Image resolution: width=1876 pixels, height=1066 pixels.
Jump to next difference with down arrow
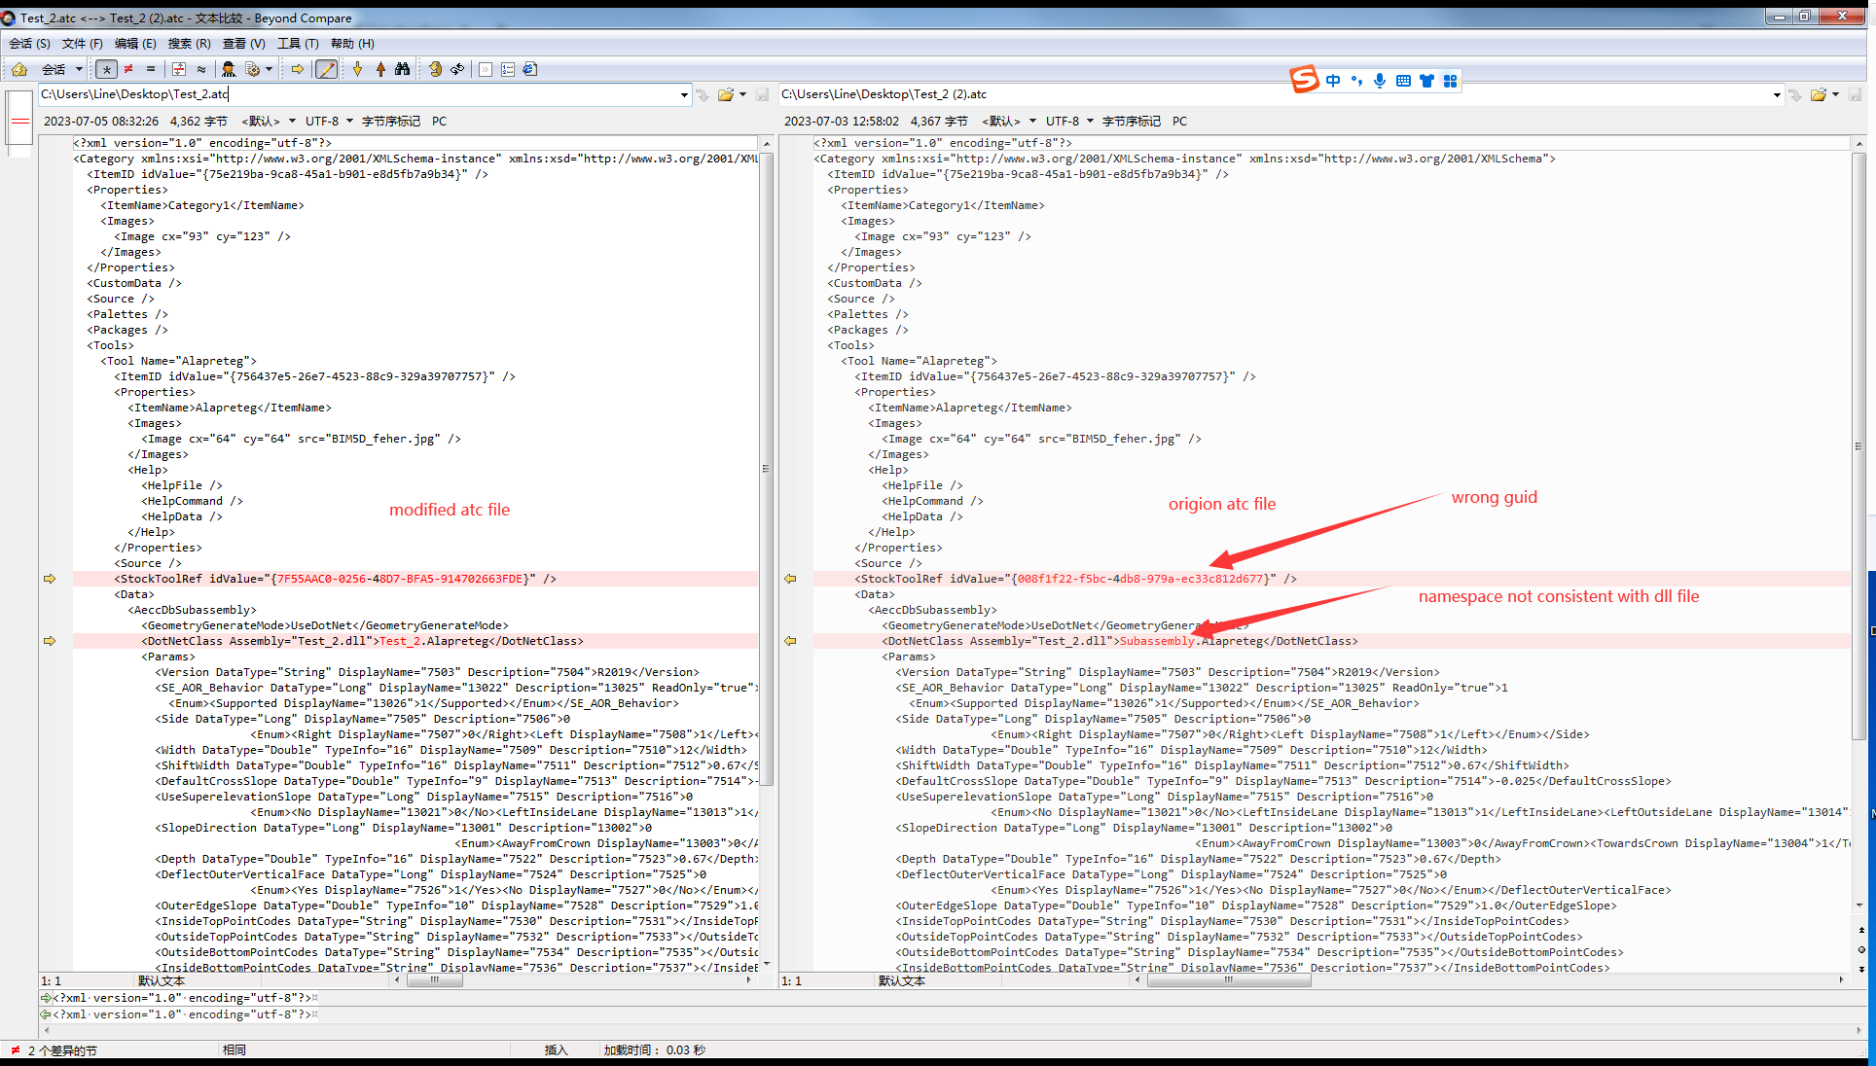358,69
